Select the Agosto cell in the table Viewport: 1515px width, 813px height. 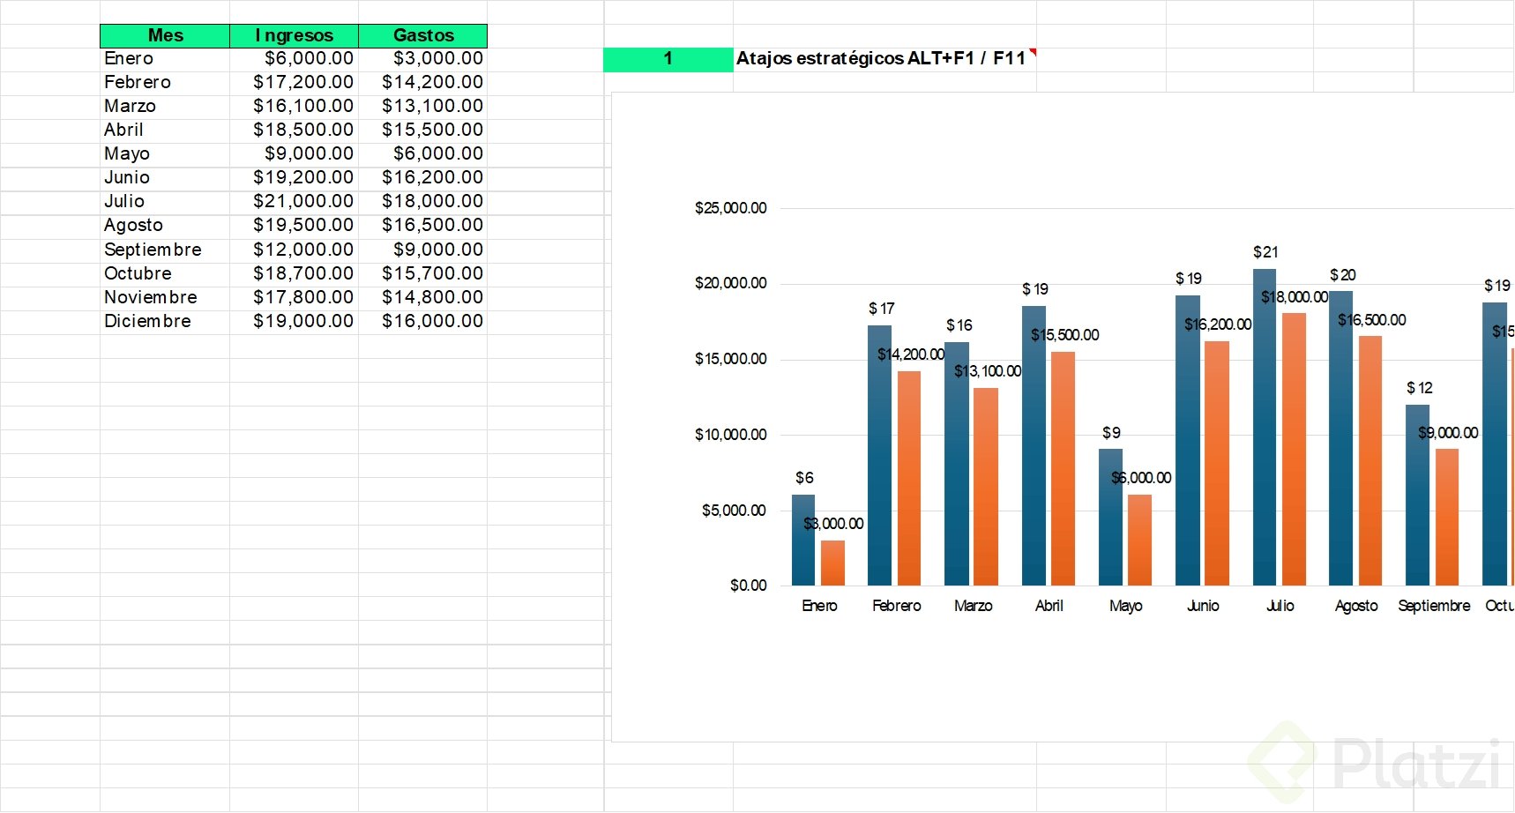165,226
